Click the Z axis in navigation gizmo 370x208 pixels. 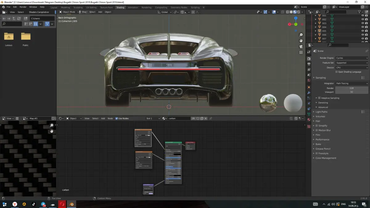click(x=296, y=18)
